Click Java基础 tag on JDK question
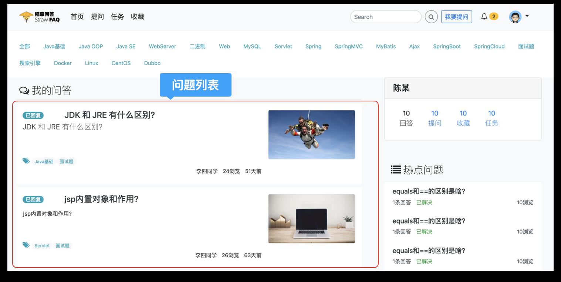The image size is (561, 282). point(44,161)
